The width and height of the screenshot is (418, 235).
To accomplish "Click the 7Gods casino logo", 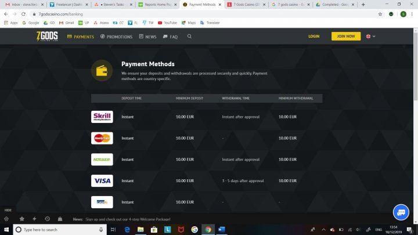I will [x=47, y=36].
